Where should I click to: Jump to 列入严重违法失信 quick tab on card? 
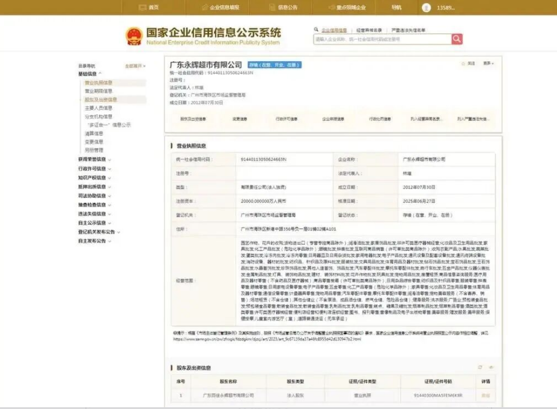click(473, 119)
